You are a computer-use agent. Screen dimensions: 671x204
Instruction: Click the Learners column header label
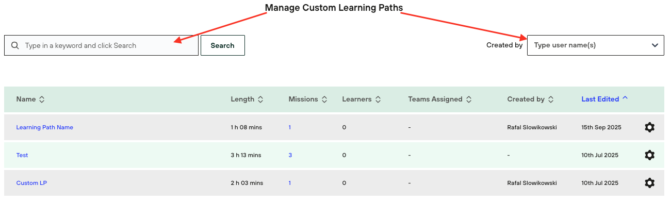[357, 99]
